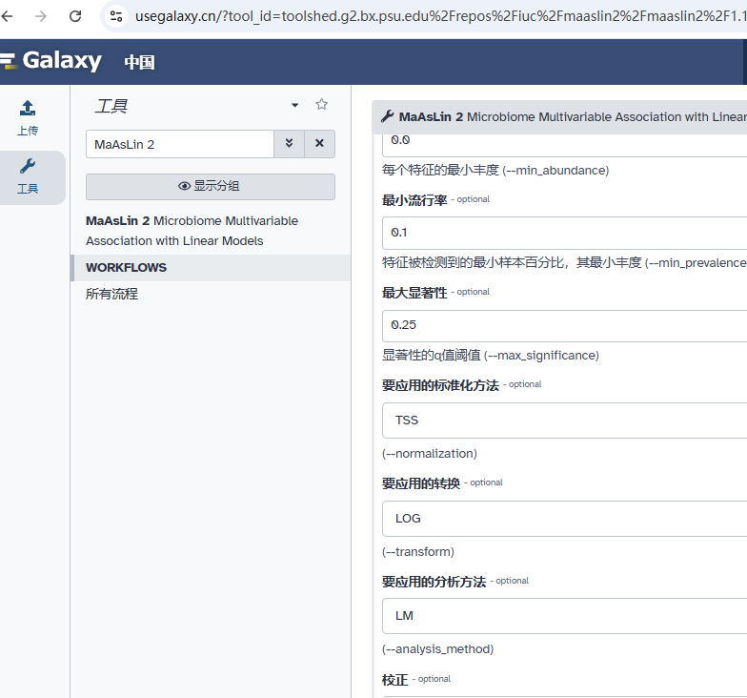
Task: Click the min abundance field showing 0.0
Action: pos(564,143)
